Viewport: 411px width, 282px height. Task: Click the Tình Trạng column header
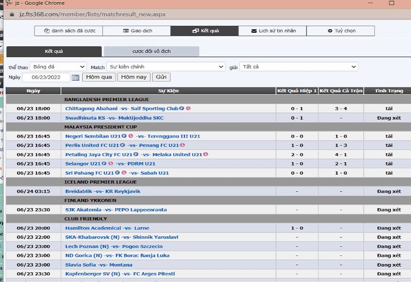click(389, 91)
